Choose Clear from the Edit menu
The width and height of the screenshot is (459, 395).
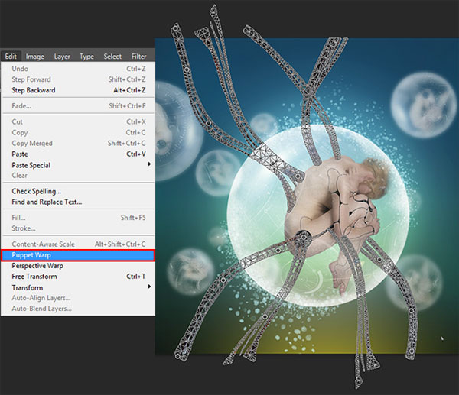click(78, 176)
